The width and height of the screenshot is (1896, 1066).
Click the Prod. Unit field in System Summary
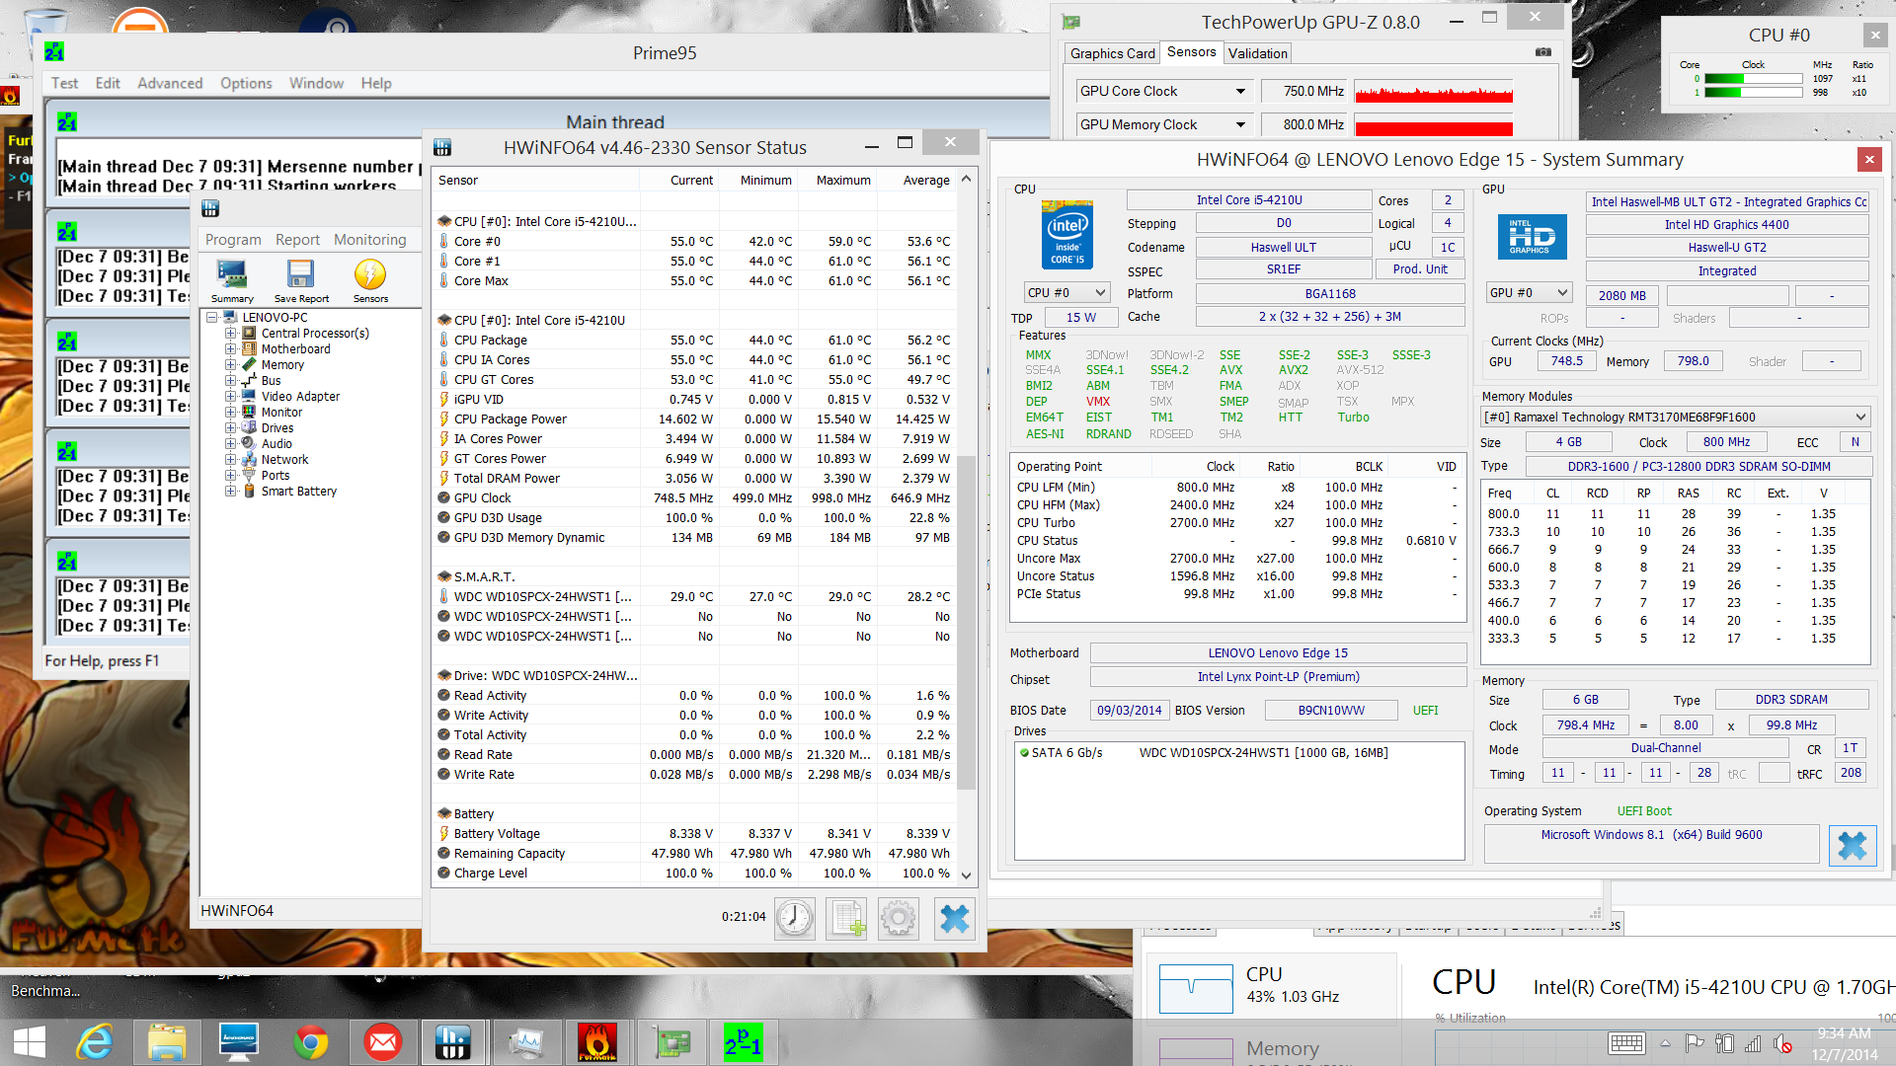(x=1420, y=268)
